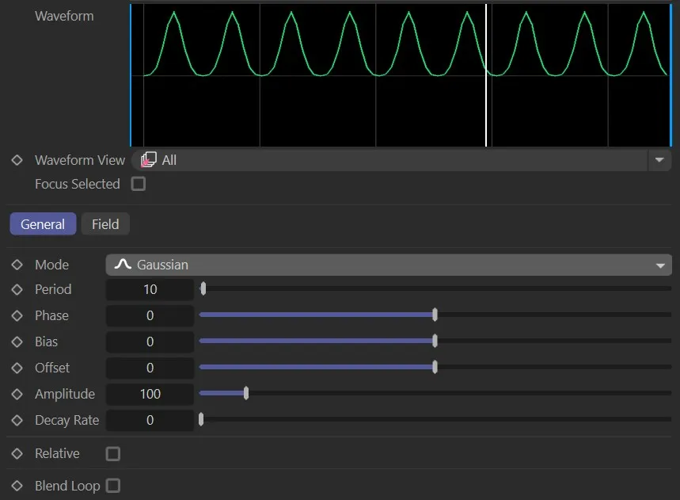Image resolution: width=680 pixels, height=500 pixels.
Task: Click the keyframe diamond beside Mode
Action: pos(17,265)
